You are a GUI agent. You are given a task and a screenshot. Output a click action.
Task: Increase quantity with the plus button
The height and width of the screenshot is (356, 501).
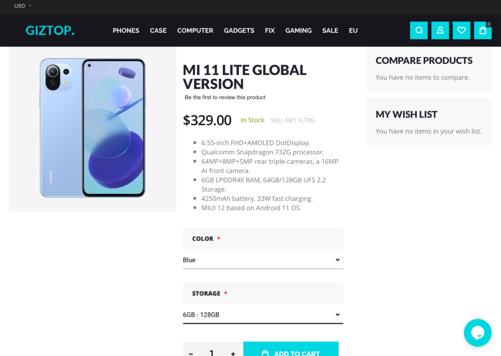coord(233,353)
